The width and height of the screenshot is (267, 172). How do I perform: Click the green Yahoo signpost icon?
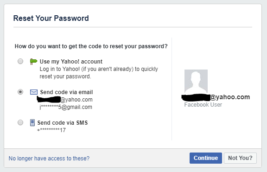[33, 62]
